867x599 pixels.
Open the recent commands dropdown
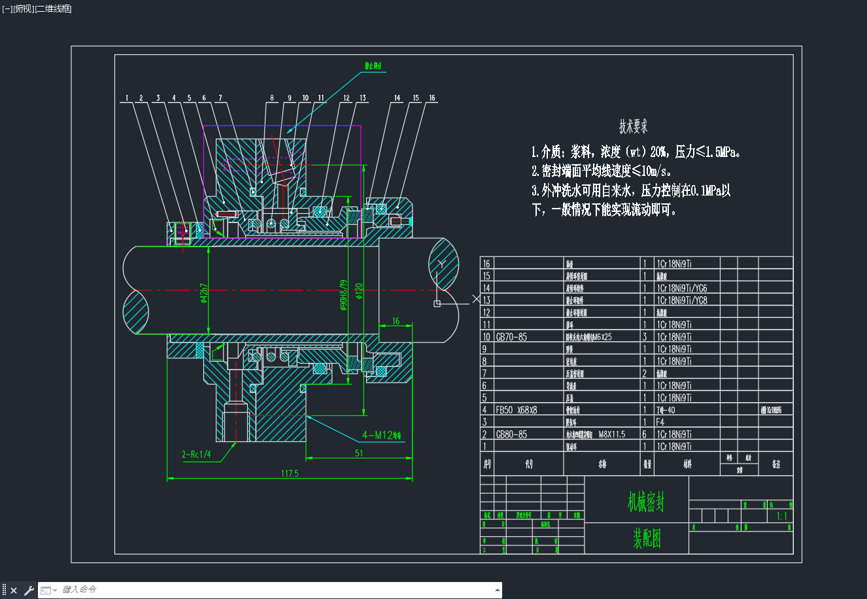49,590
